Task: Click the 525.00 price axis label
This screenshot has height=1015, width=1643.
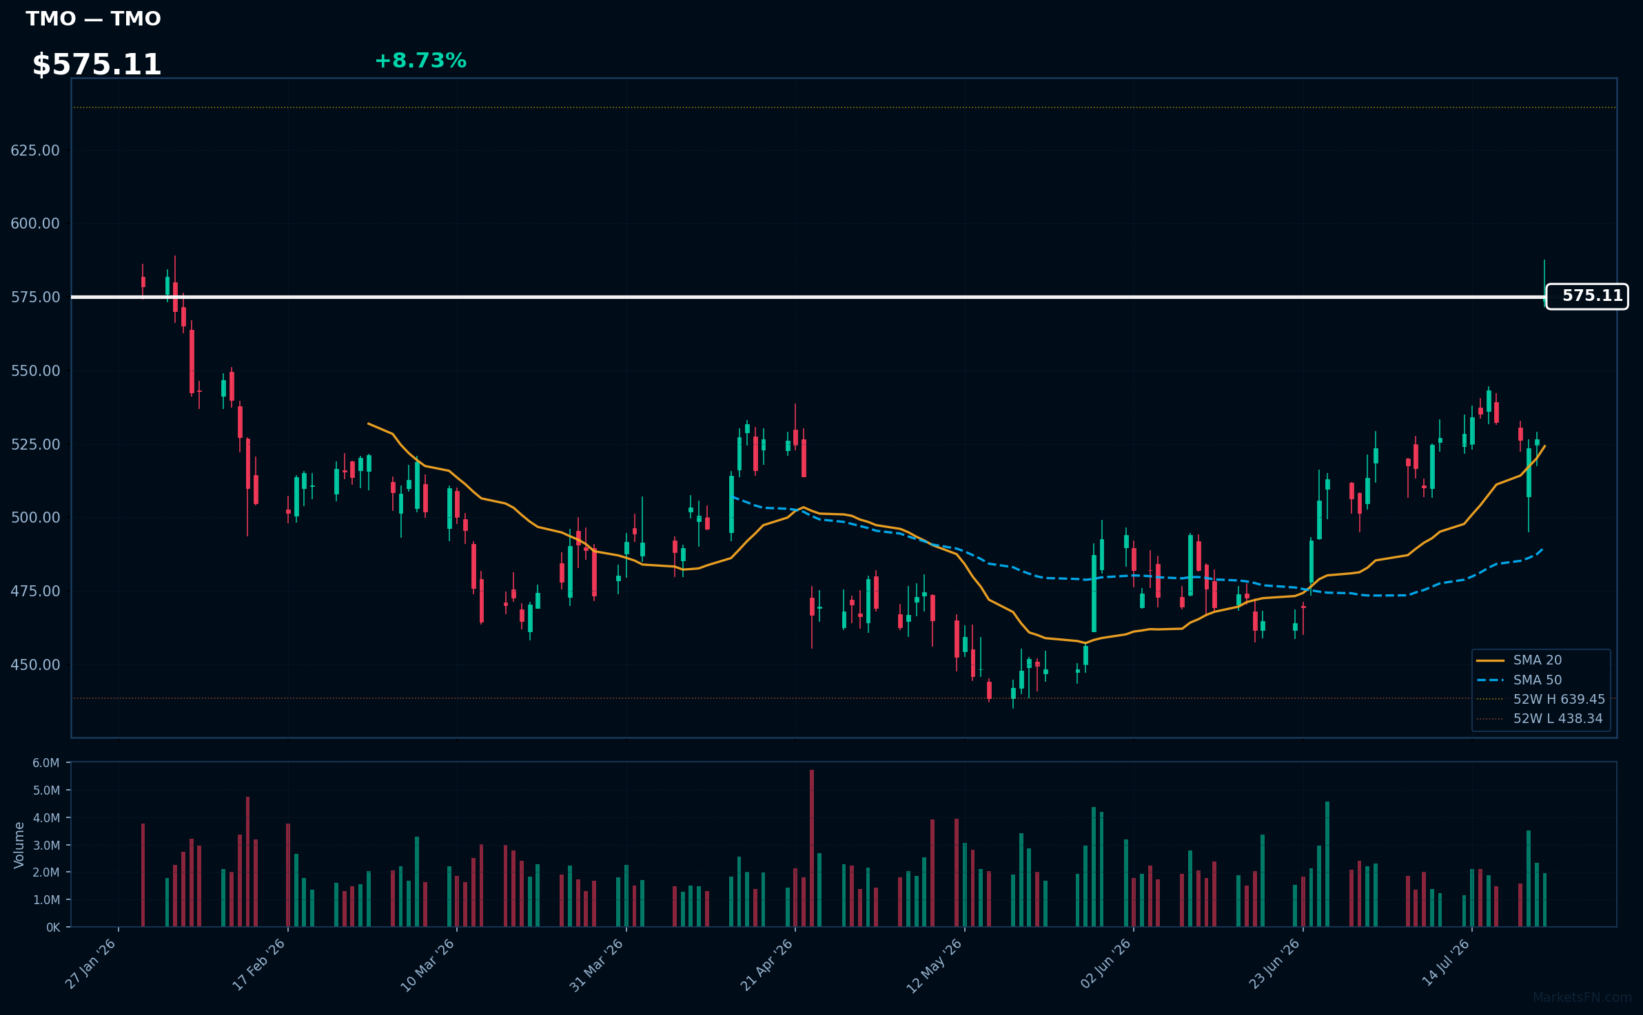Action: click(35, 444)
